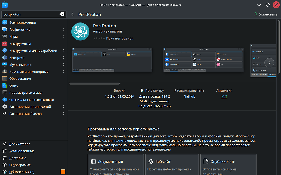Click the version text 1.5.2 от 31.03.2024

(119, 96)
